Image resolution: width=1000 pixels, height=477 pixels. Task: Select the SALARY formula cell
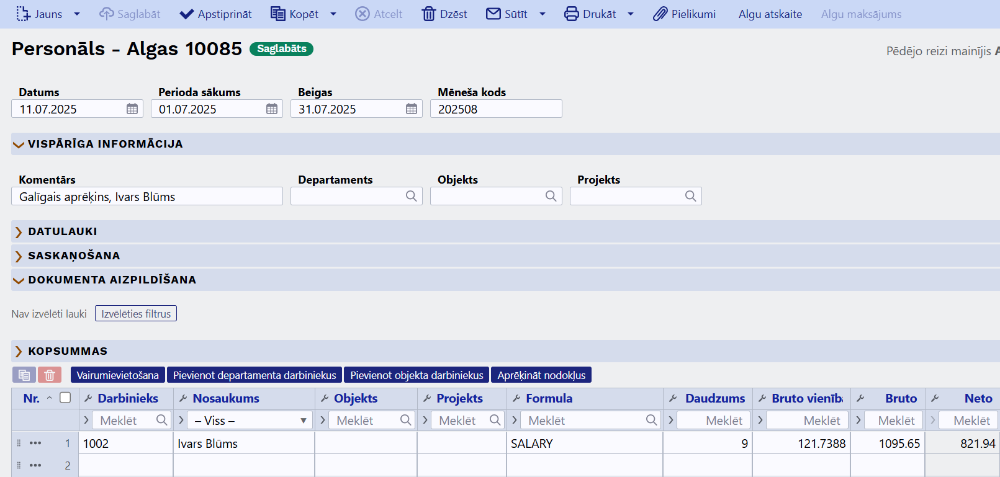point(584,444)
